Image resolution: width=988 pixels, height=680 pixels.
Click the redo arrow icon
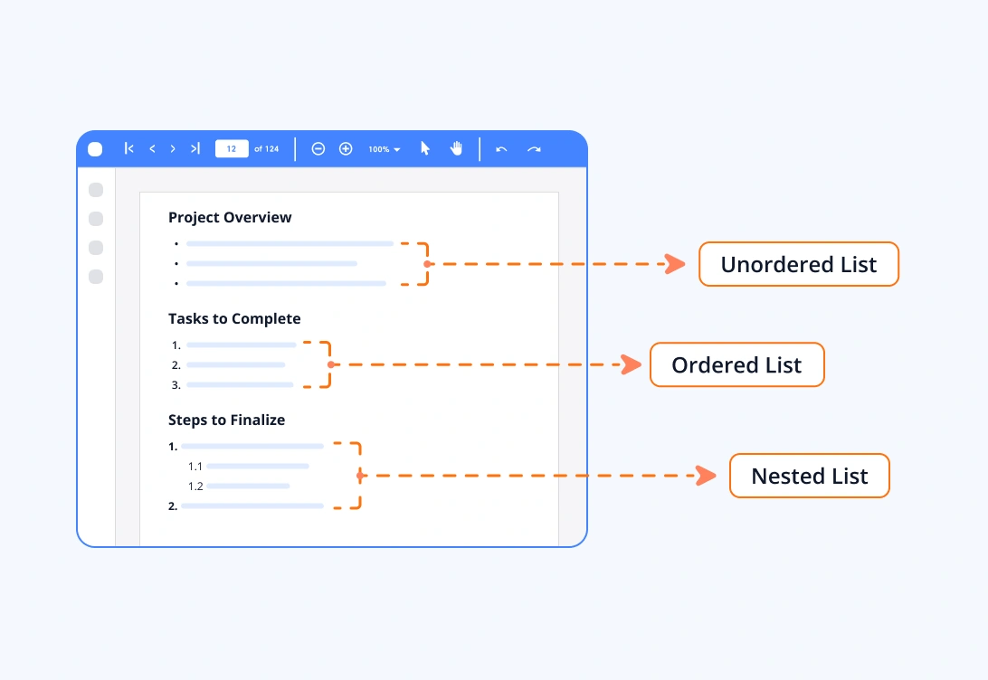[x=534, y=148]
